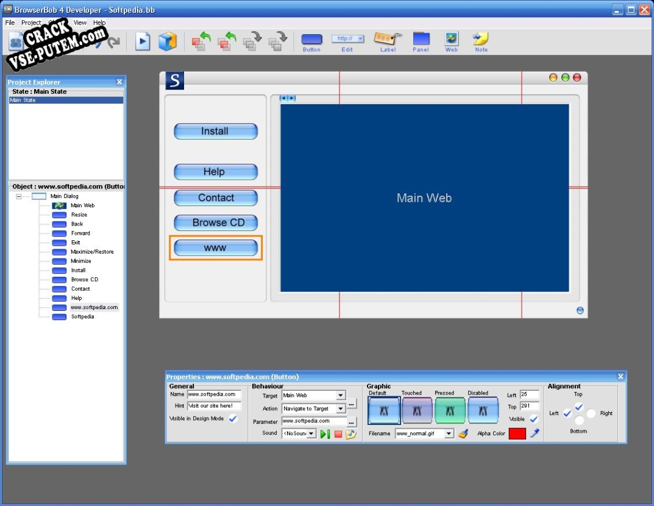Close the Properties panel

pos(620,377)
